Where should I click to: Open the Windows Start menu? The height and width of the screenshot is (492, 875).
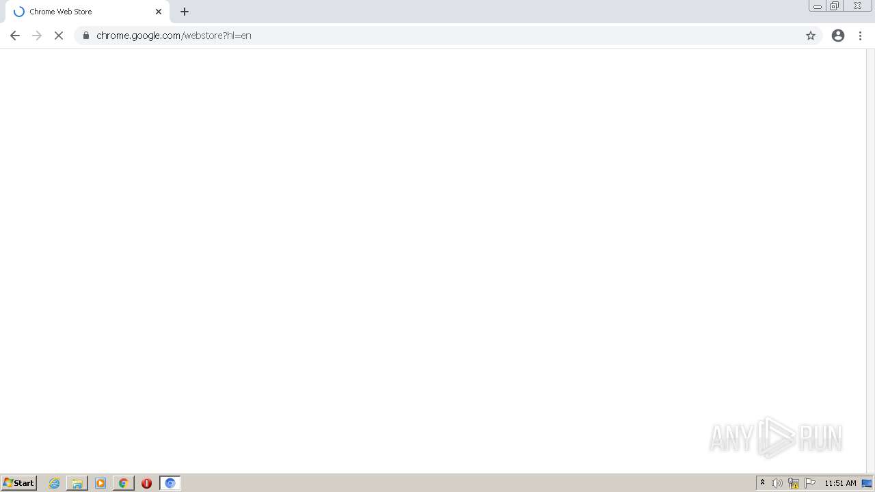[x=18, y=483]
